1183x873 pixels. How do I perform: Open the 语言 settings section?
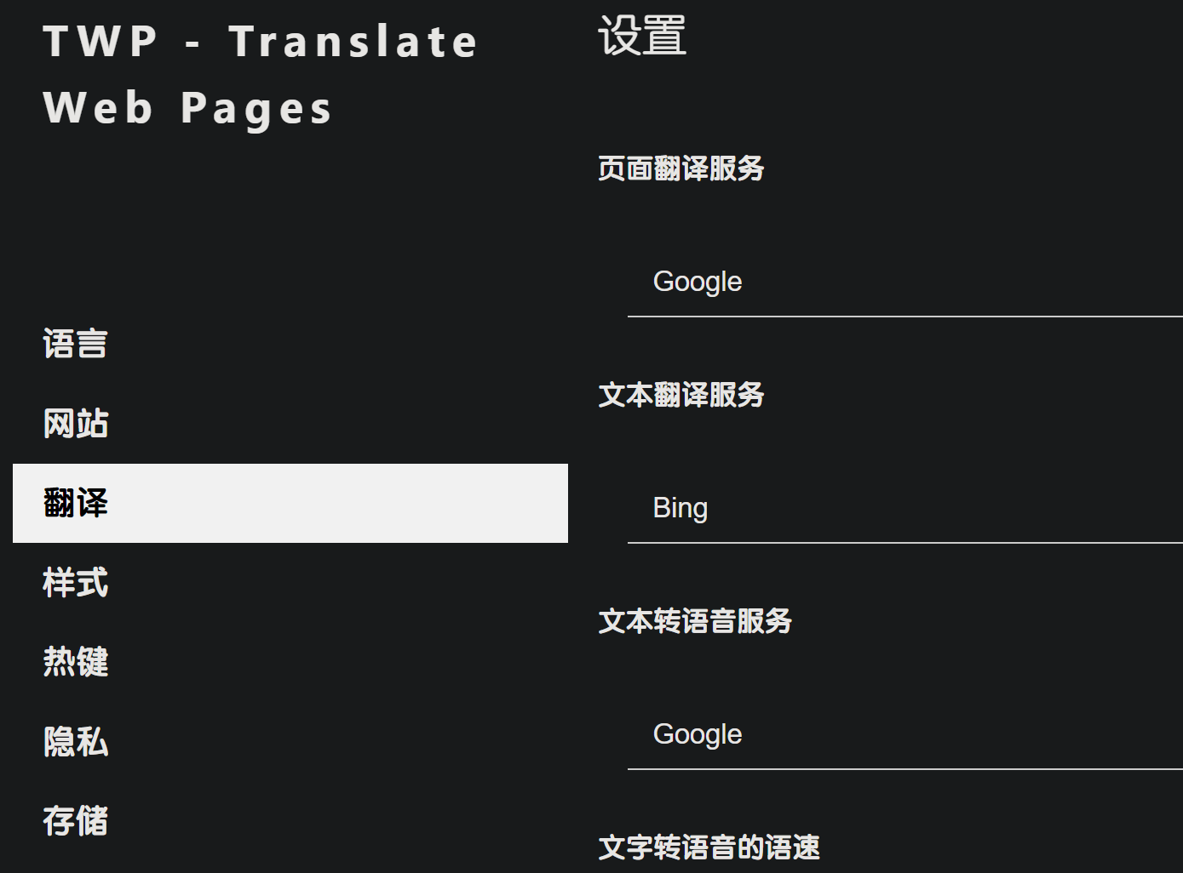76,345
